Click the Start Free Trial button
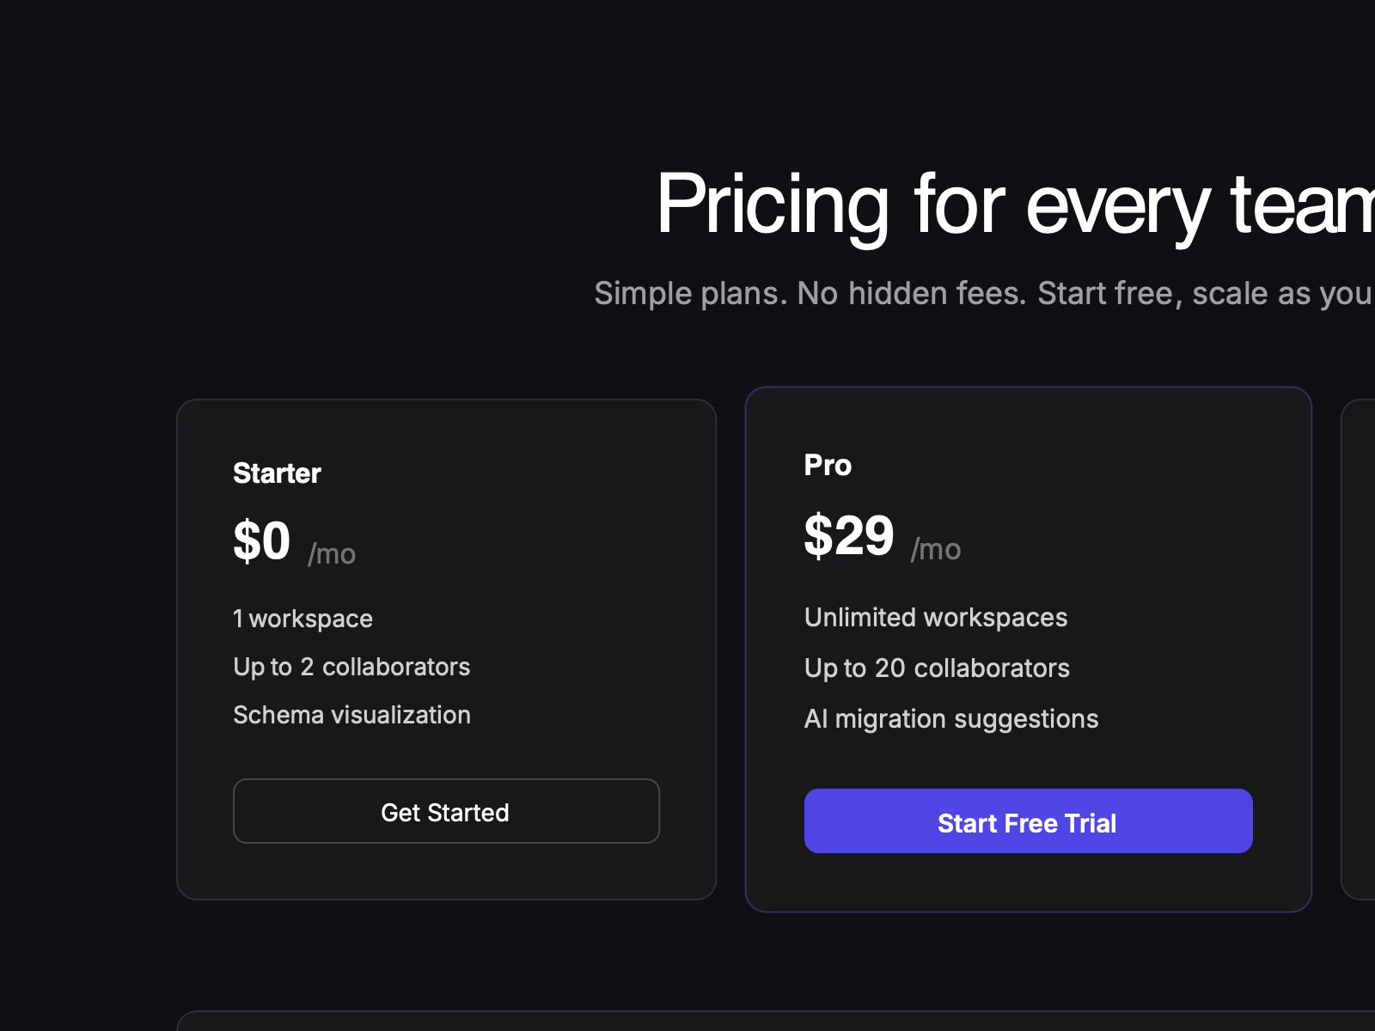Image resolution: width=1375 pixels, height=1031 pixels. point(1027,821)
